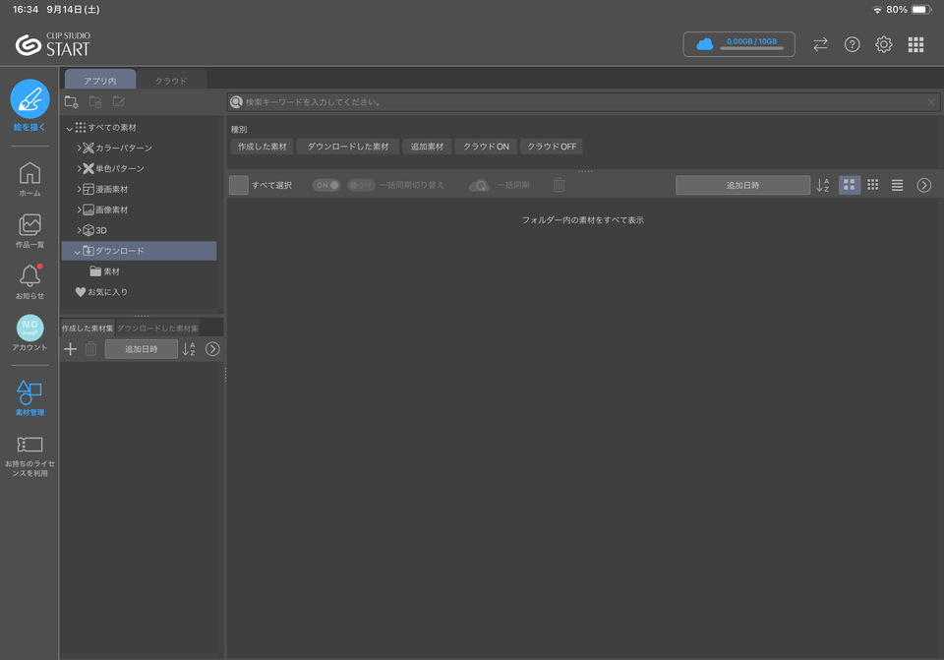
Task: Click the create new folder icon
Action: (72, 101)
